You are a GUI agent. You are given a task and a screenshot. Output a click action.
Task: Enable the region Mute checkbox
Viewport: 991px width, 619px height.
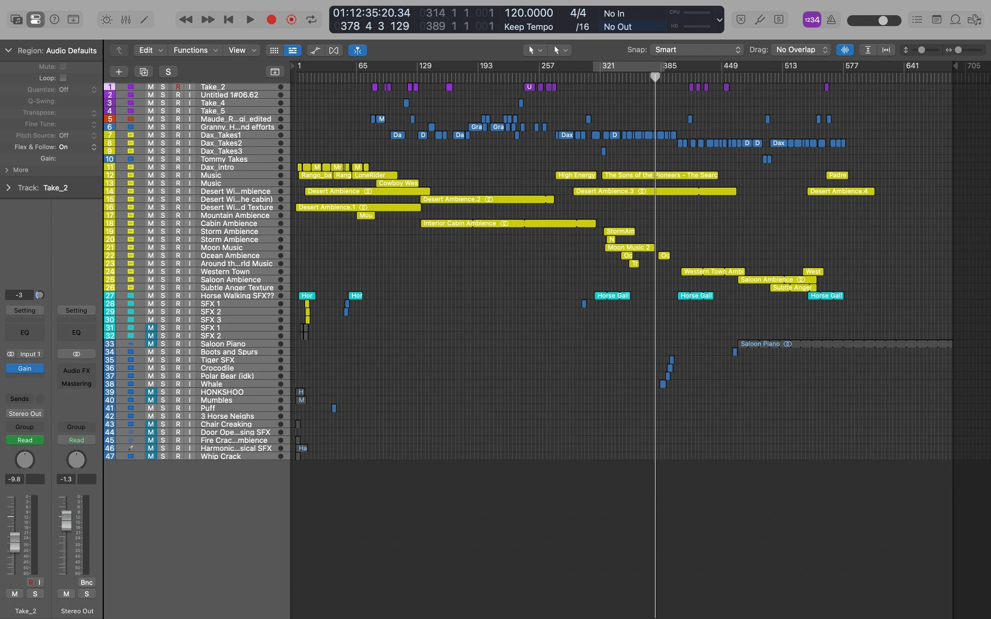coord(63,67)
